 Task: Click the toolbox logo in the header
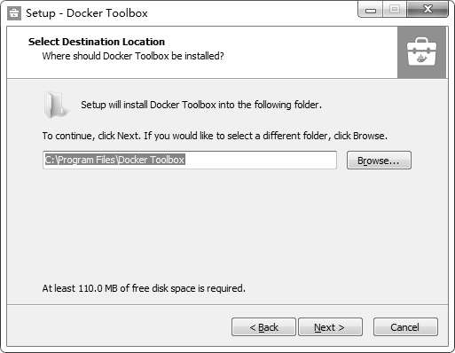coord(421,52)
